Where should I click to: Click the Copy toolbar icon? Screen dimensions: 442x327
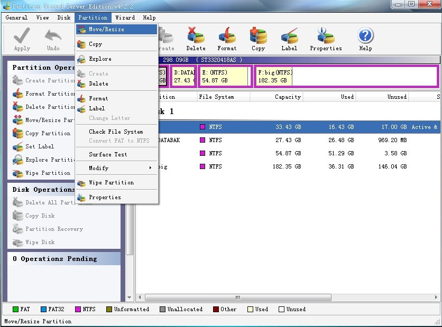[x=258, y=35]
